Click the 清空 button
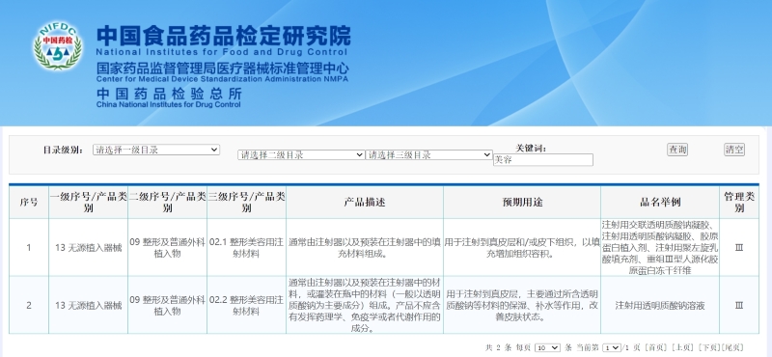The height and width of the screenshot is (357, 772). click(734, 150)
